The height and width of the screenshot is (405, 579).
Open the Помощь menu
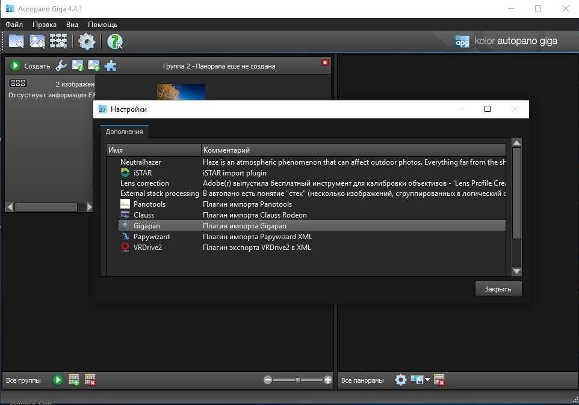(102, 24)
